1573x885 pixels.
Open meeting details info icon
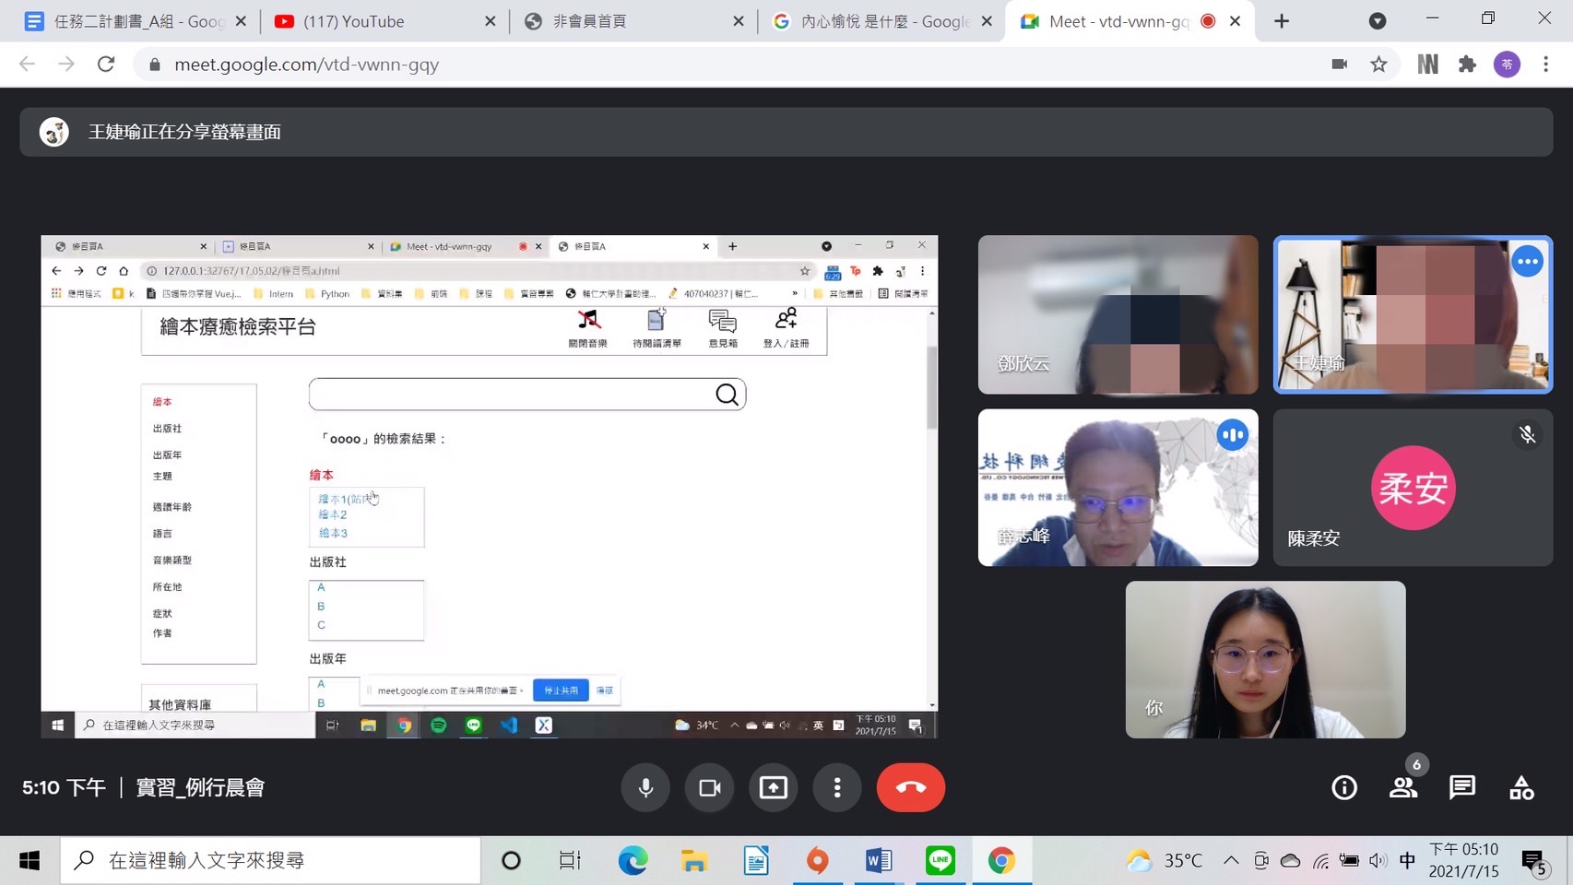pyautogui.click(x=1344, y=787)
